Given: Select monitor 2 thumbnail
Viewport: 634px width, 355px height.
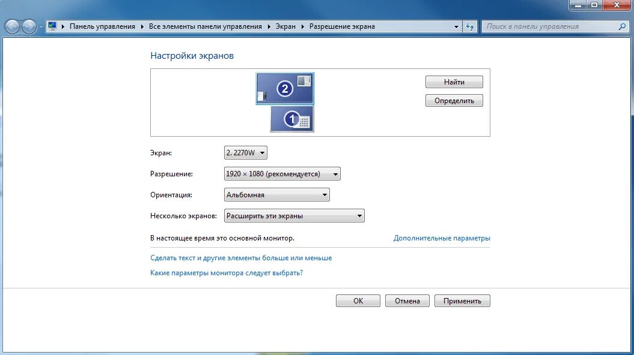Looking at the screenshot, I should pyautogui.click(x=285, y=88).
